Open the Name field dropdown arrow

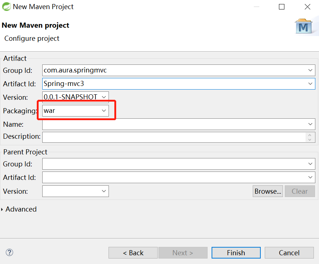coord(310,124)
